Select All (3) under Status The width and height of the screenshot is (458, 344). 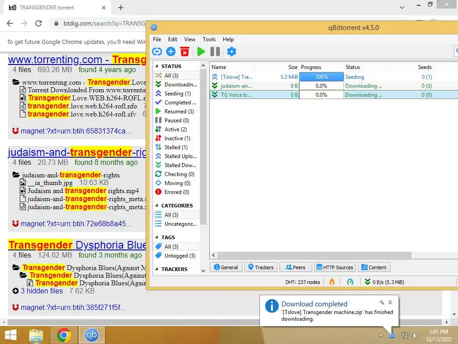click(x=176, y=75)
